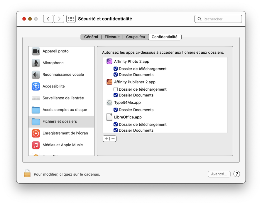262x205 pixels.
Task: Select the Microphone icon in the sidebar
Action: coord(36,63)
